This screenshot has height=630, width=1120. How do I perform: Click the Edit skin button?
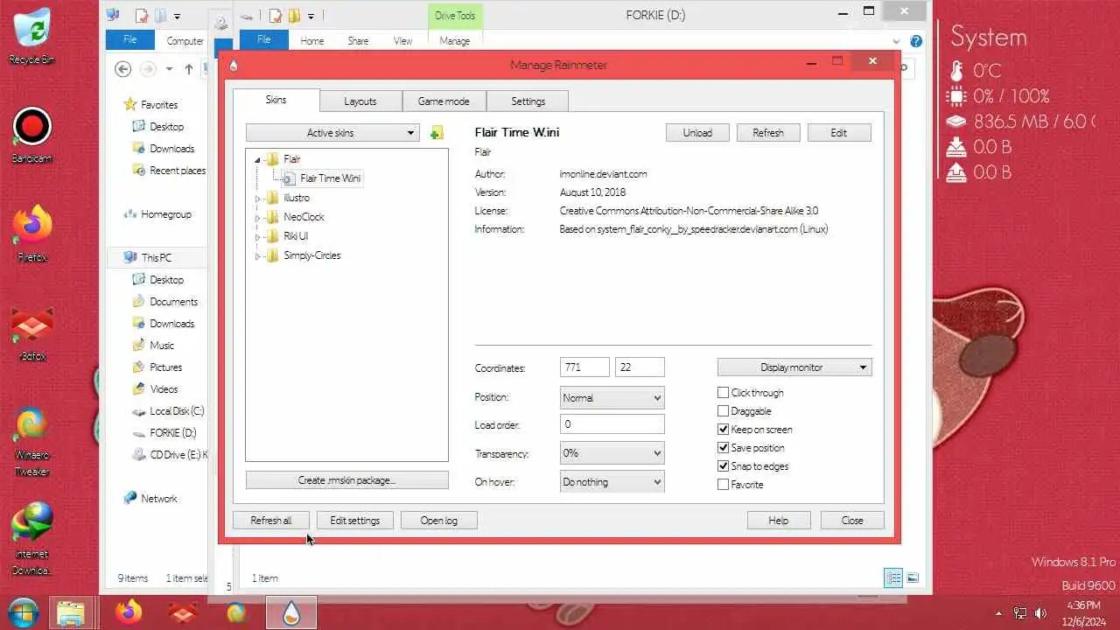pyautogui.click(x=839, y=133)
